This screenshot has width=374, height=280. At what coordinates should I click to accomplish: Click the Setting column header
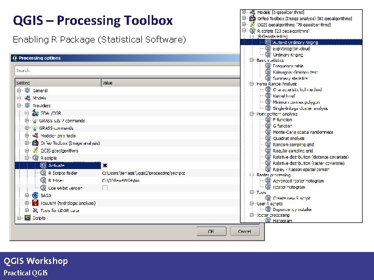(58, 82)
